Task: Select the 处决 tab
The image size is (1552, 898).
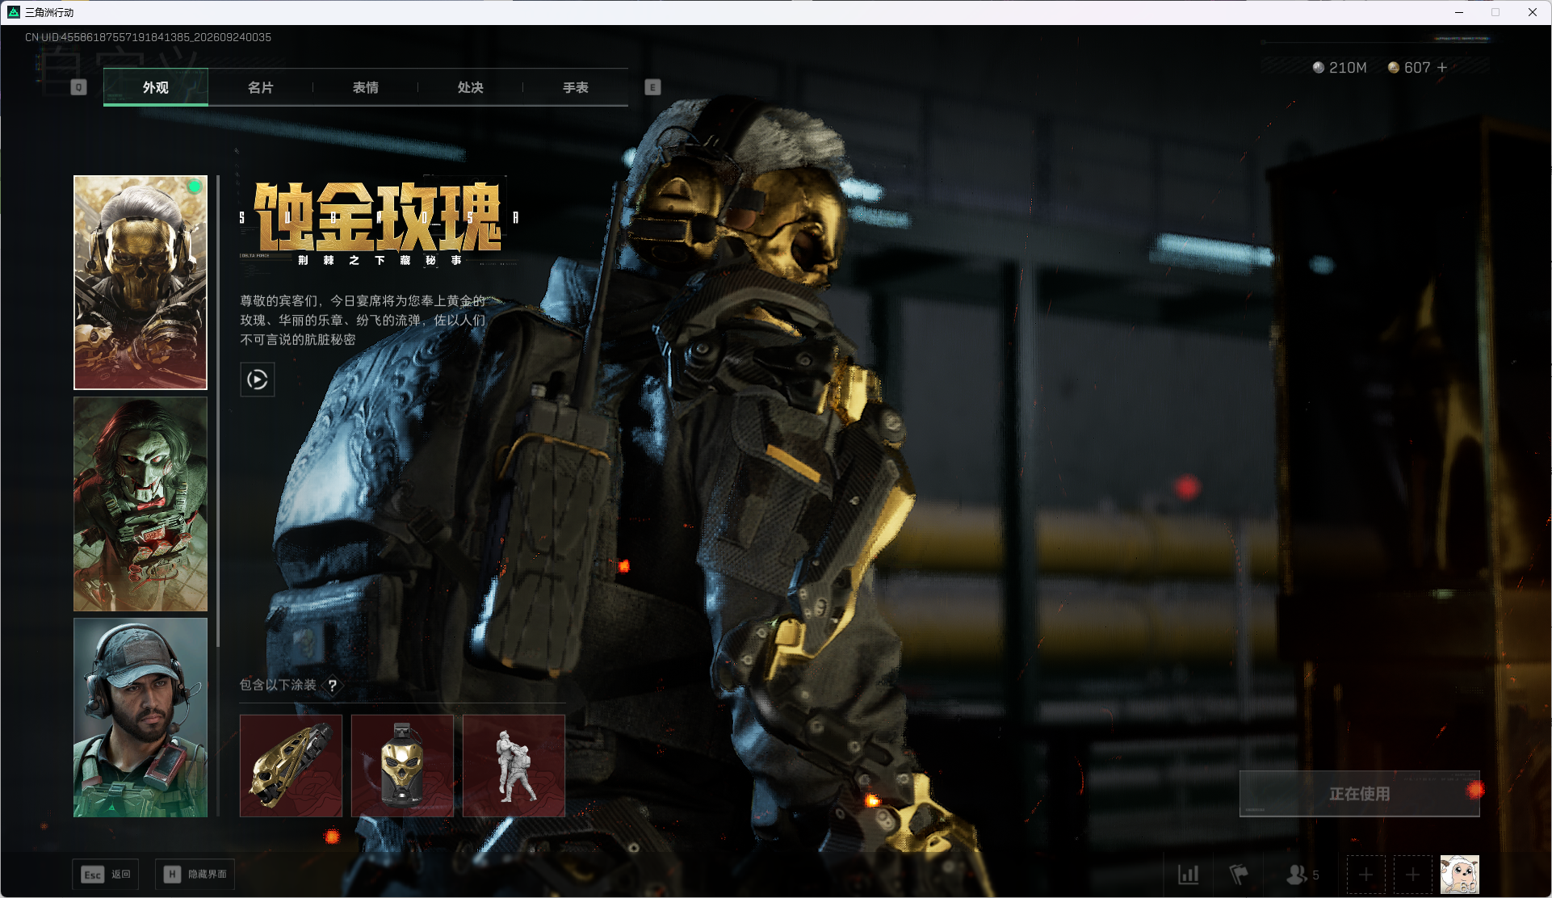Action: click(471, 87)
